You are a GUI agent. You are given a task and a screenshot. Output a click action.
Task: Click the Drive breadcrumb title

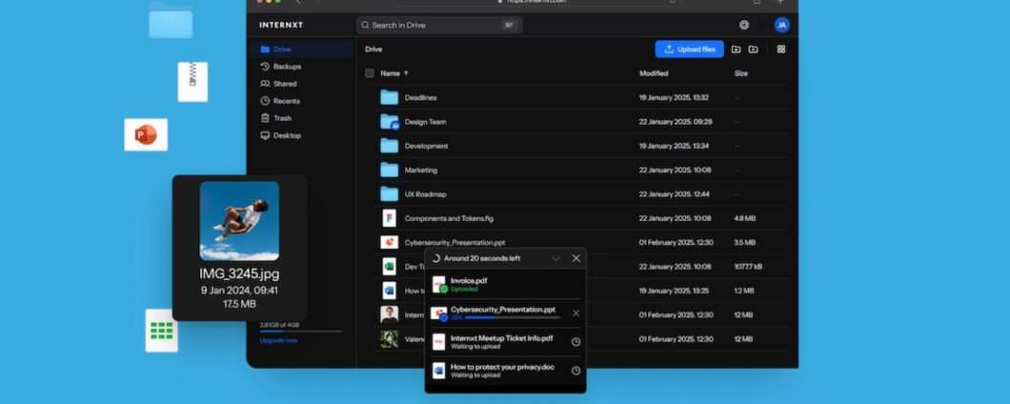pos(374,49)
